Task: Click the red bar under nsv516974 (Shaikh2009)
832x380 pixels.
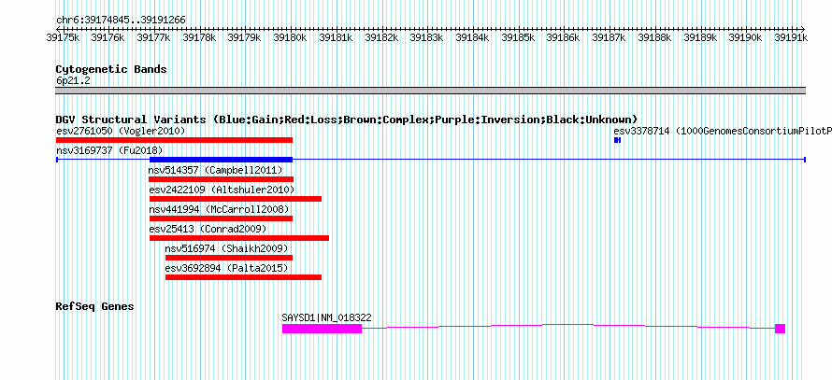Action: point(229,258)
